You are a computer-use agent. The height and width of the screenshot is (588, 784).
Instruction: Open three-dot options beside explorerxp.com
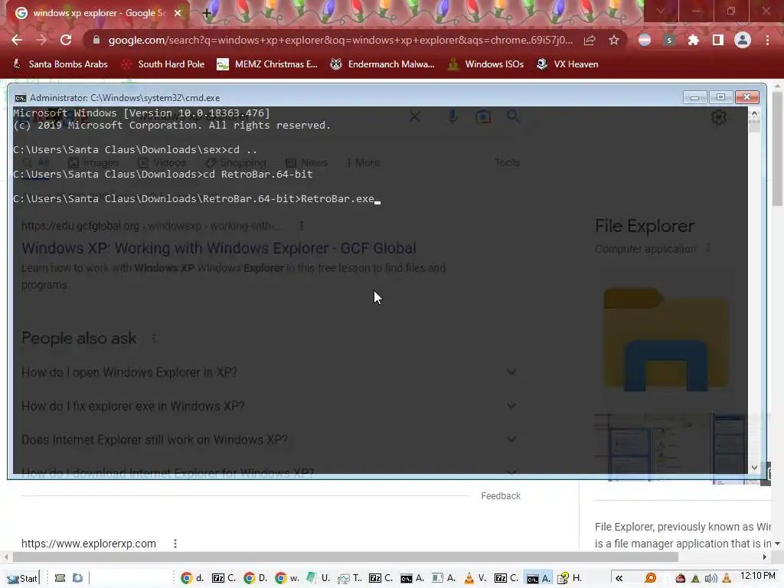175,544
